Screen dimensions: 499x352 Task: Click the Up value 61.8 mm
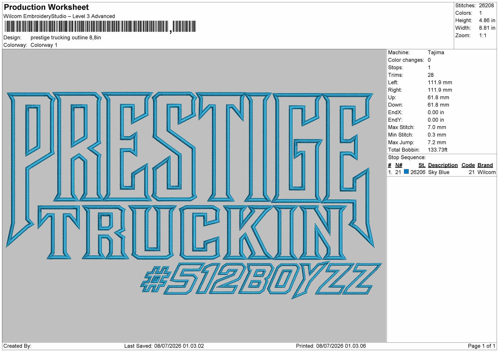(x=438, y=98)
